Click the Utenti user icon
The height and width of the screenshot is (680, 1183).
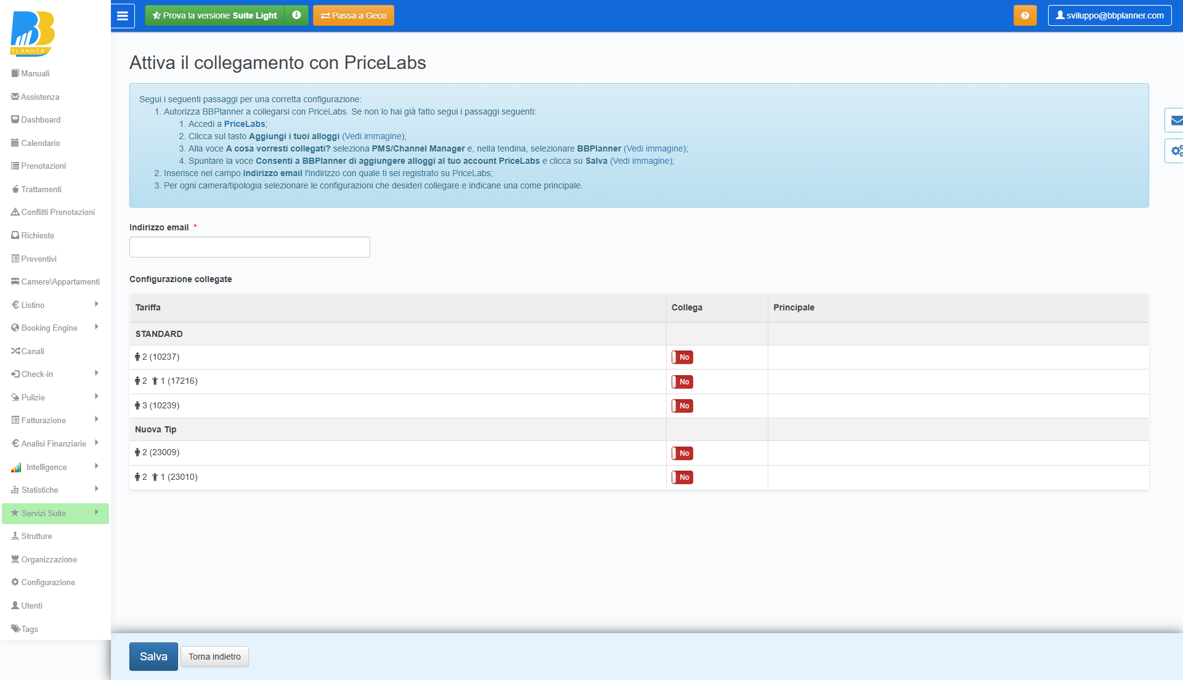tap(15, 605)
